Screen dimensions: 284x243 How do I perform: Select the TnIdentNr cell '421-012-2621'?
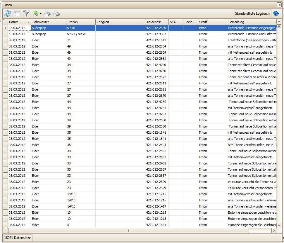tap(156, 145)
